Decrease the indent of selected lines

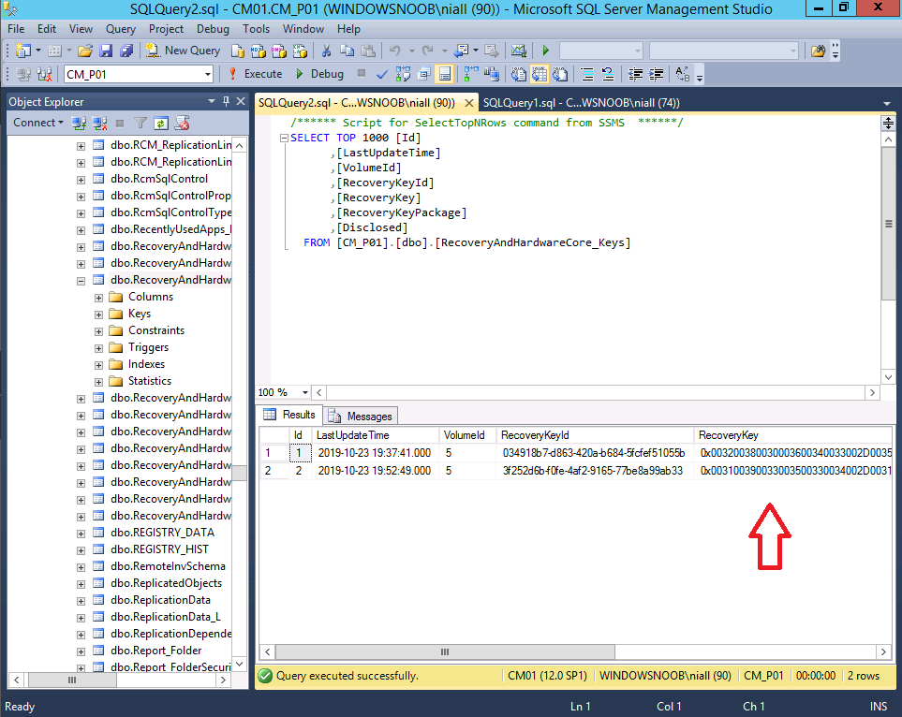pyautogui.click(x=635, y=74)
